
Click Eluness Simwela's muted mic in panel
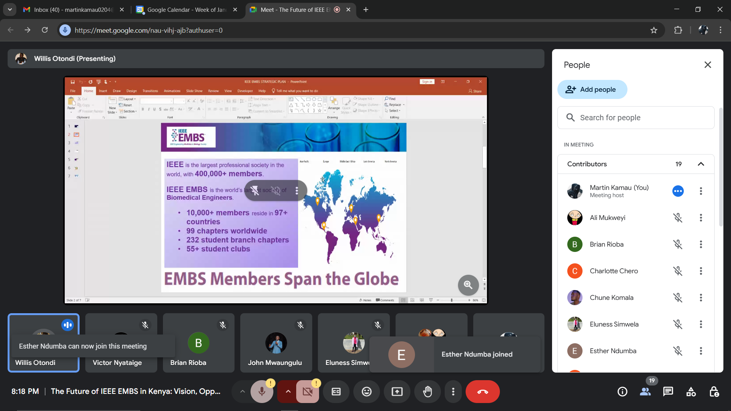pyautogui.click(x=678, y=324)
